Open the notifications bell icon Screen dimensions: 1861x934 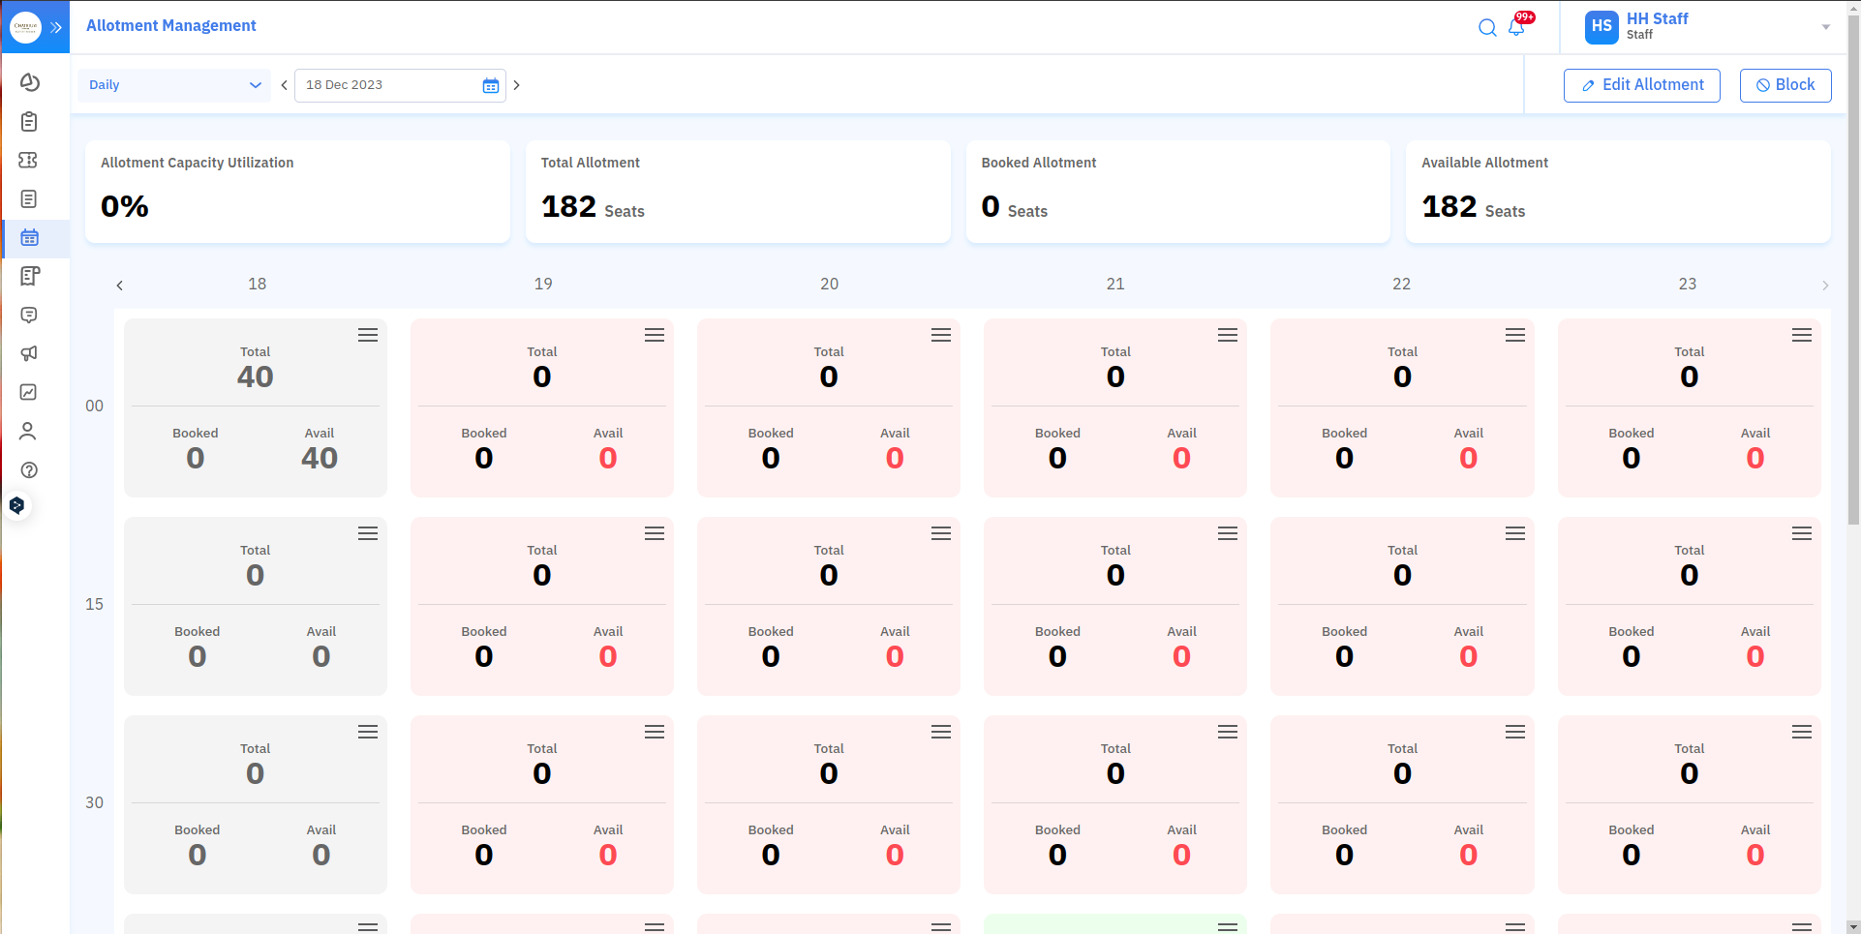pyautogui.click(x=1516, y=28)
